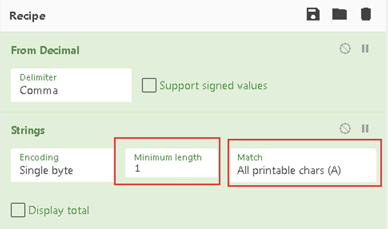Set a breakpoint on From Decimal
Screen dimensions: 388x229
coord(365,49)
